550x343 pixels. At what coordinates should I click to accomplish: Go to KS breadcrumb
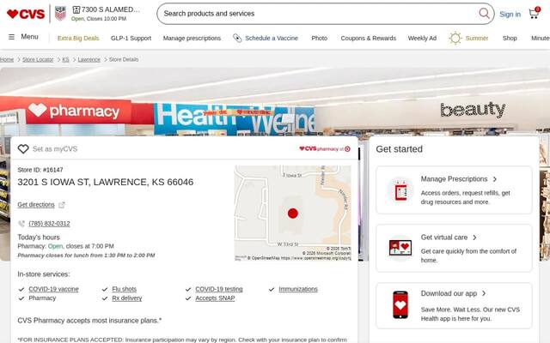click(65, 59)
